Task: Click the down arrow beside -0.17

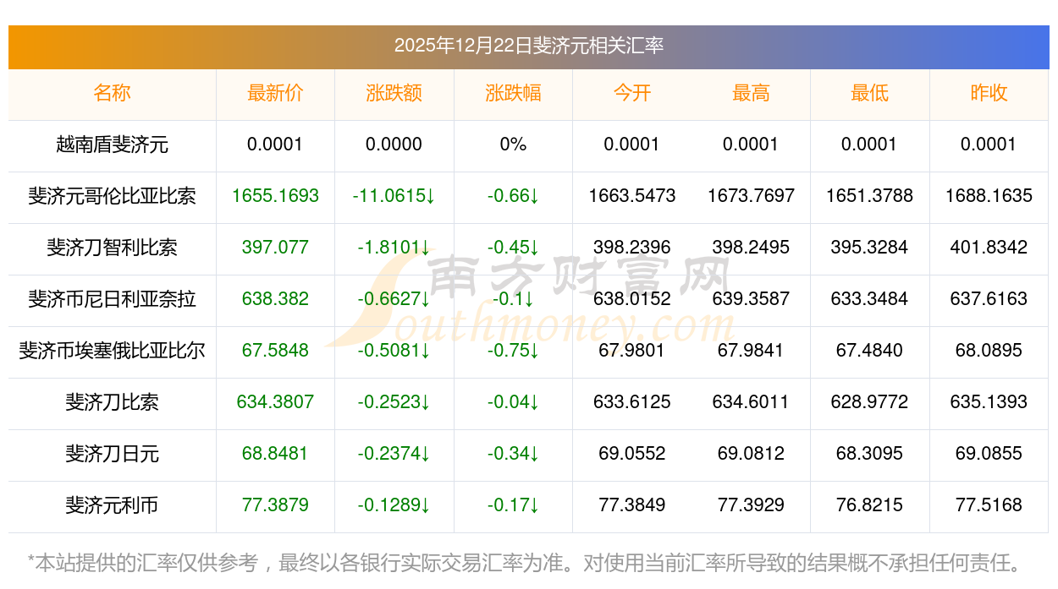Action: coord(535,506)
